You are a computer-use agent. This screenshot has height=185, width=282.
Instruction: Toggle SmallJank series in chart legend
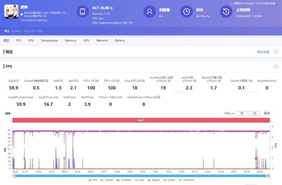pyautogui.click(x=124, y=180)
